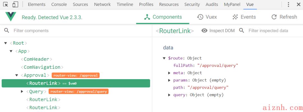Open the Console tab
The image size is (303, 112).
pyautogui.click(x=59, y=4)
